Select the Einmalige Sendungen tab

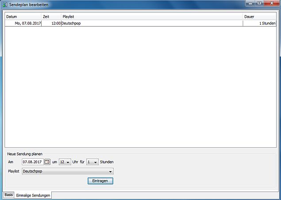tap(33, 195)
